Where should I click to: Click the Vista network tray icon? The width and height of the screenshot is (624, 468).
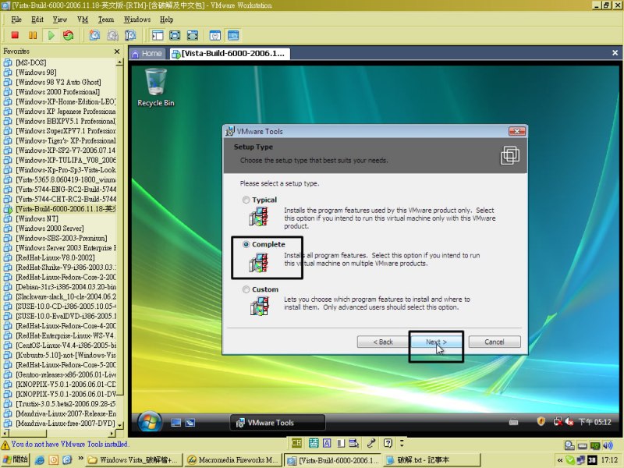coord(558,421)
